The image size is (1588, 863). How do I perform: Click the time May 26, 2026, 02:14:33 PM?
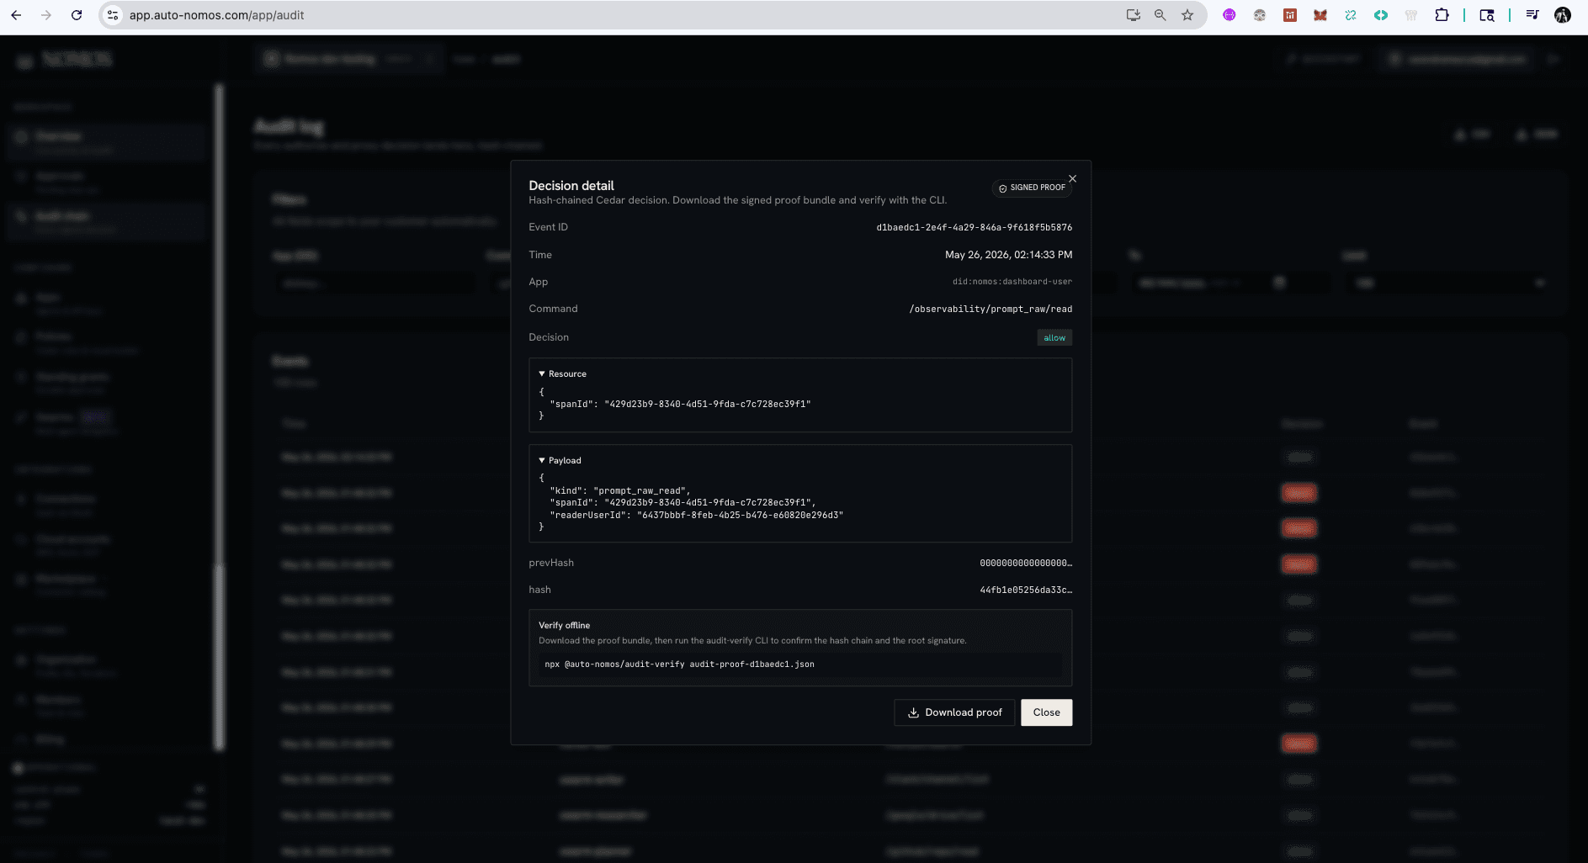pos(1008,255)
